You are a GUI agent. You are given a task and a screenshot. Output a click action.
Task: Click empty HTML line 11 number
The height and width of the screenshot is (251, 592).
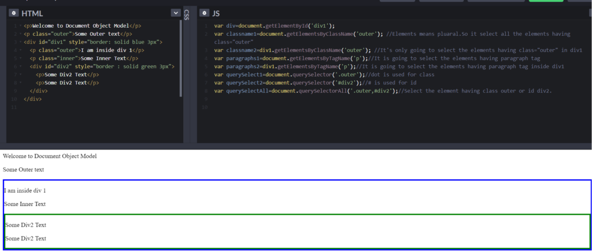pos(14,107)
